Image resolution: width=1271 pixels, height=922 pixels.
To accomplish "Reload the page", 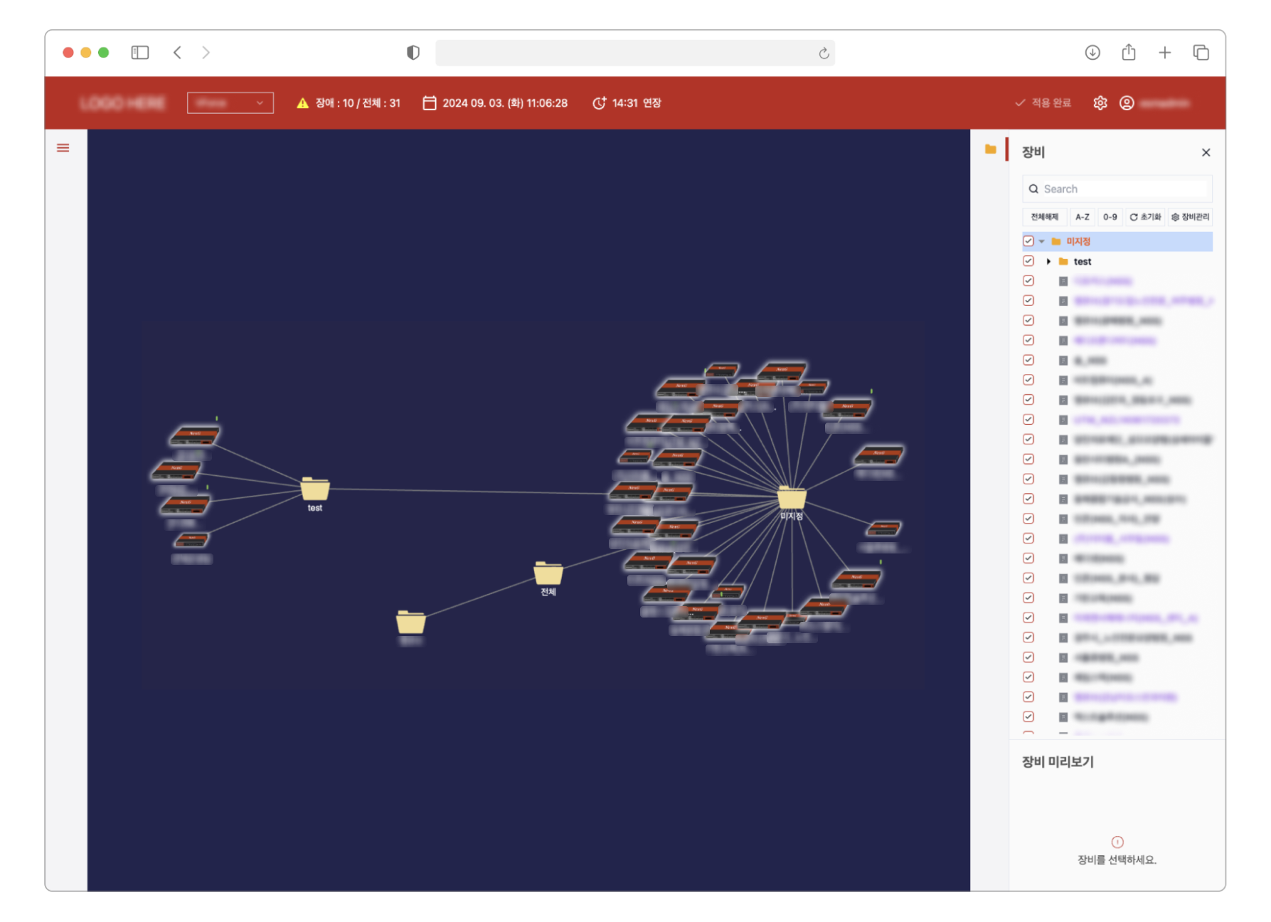I will [824, 53].
